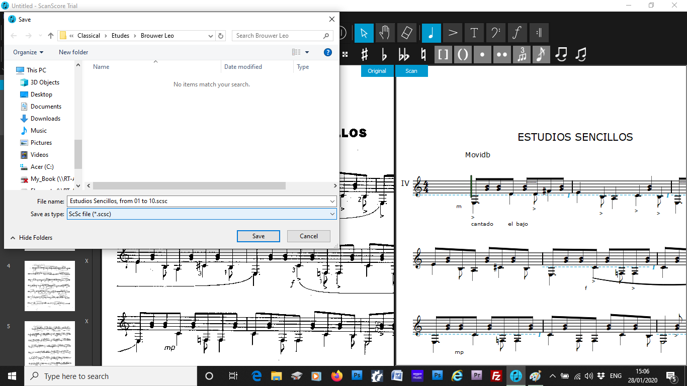
Task: Remove page 4 with its X
Action: click(x=87, y=261)
